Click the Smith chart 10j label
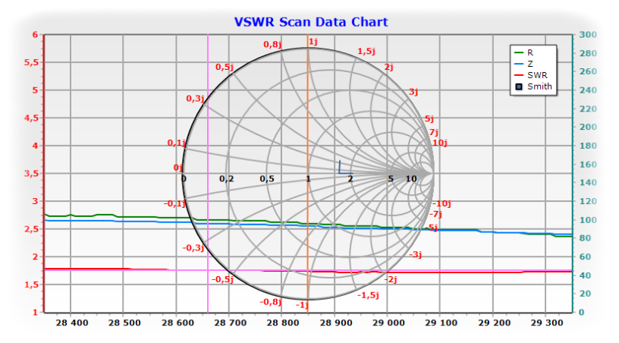The width and height of the screenshot is (619, 343). [440, 143]
